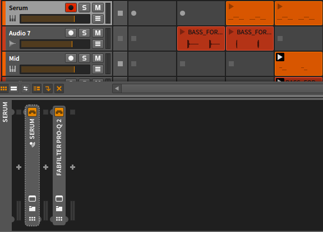
Task: Click the orange follow arrow icon
Action: click(48, 89)
